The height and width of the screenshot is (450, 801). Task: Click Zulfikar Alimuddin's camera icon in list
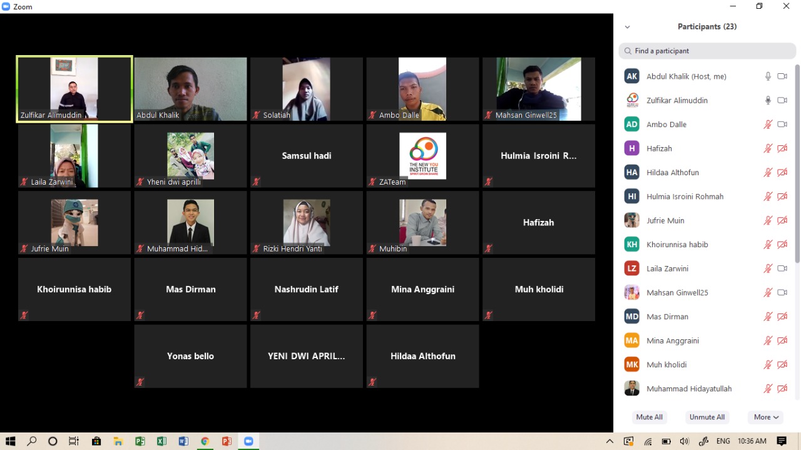[782, 100]
